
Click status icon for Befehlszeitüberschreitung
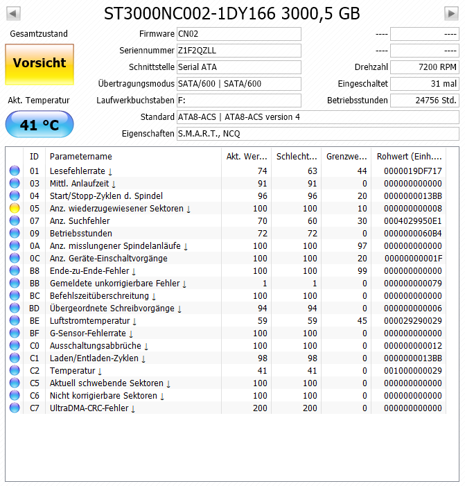click(15, 296)
